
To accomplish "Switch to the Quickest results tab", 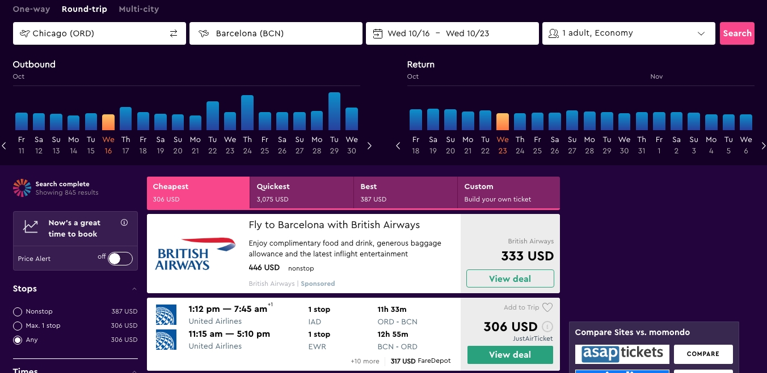I will coord(301,192).
